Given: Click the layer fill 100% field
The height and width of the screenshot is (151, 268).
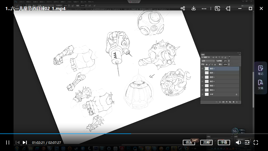Looking at the screenshot, I should click(225, 65).
